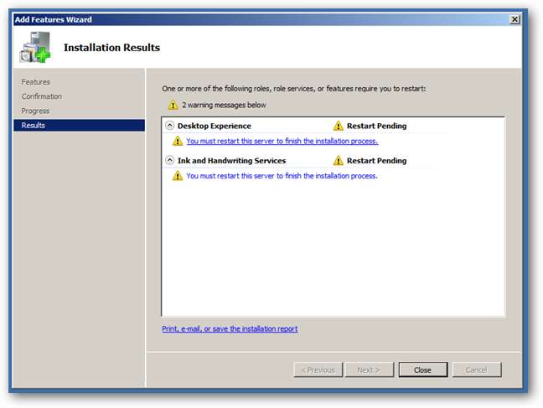Image resolution: width=543 pixels, height=408 pixels.
Task: Close the wizard with title bar X
Action: coord(515,19)
